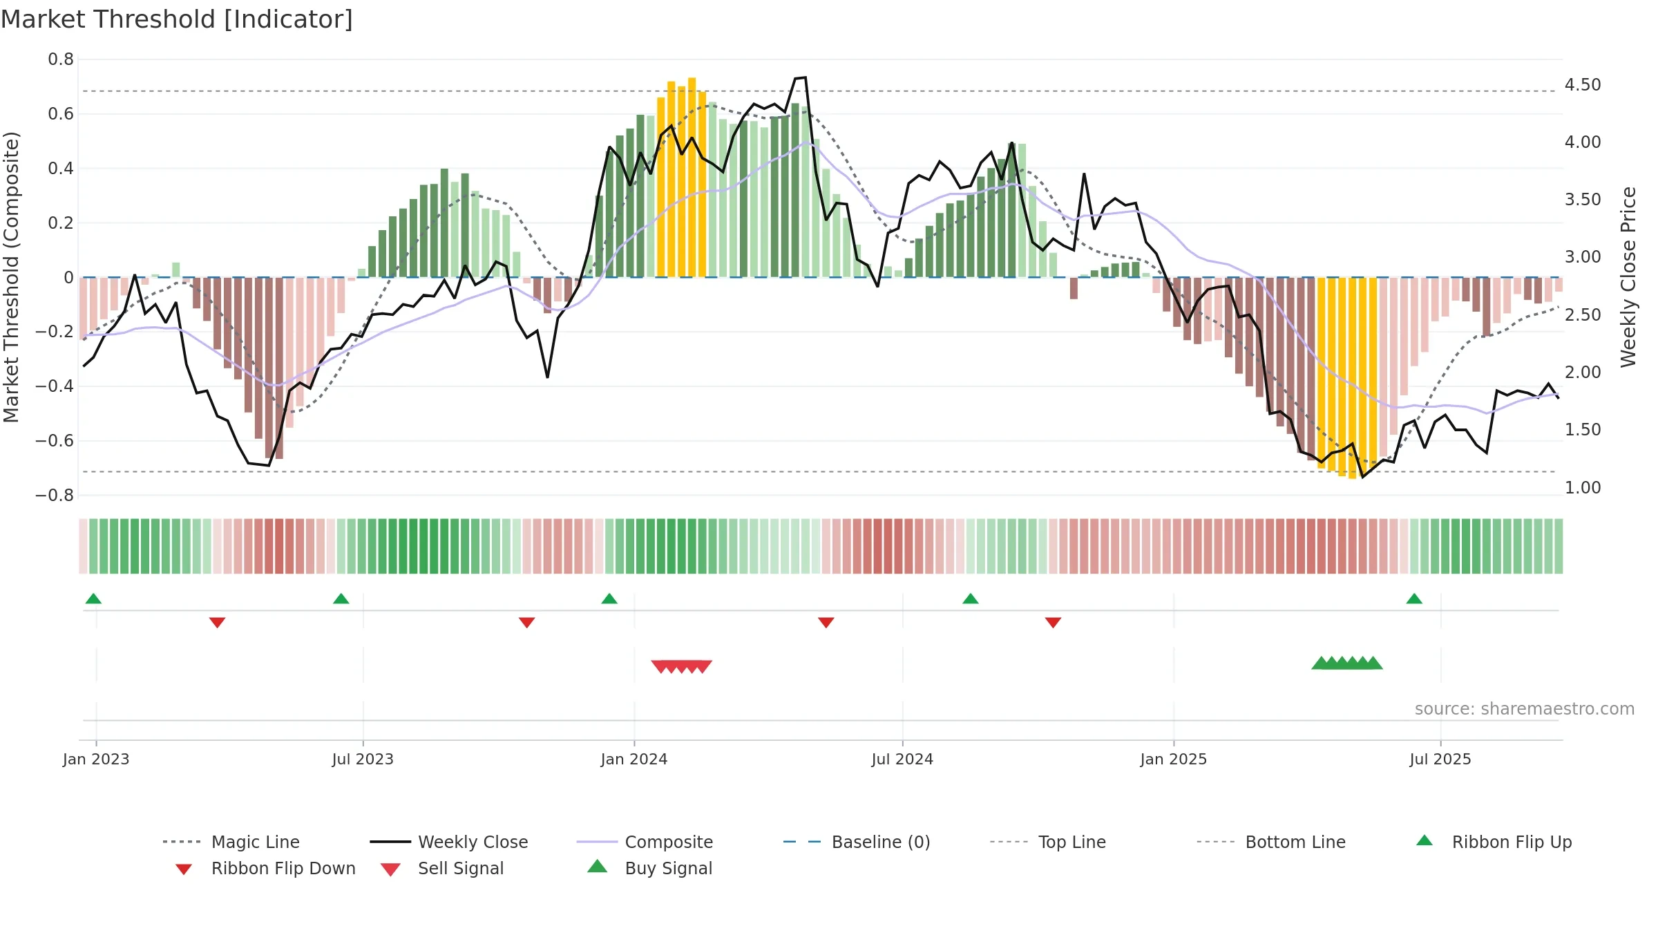Click the green triangle icon in Ribbon Flip Up legend
This screenshot has width=1658, height=933.
coord(1424,840)
